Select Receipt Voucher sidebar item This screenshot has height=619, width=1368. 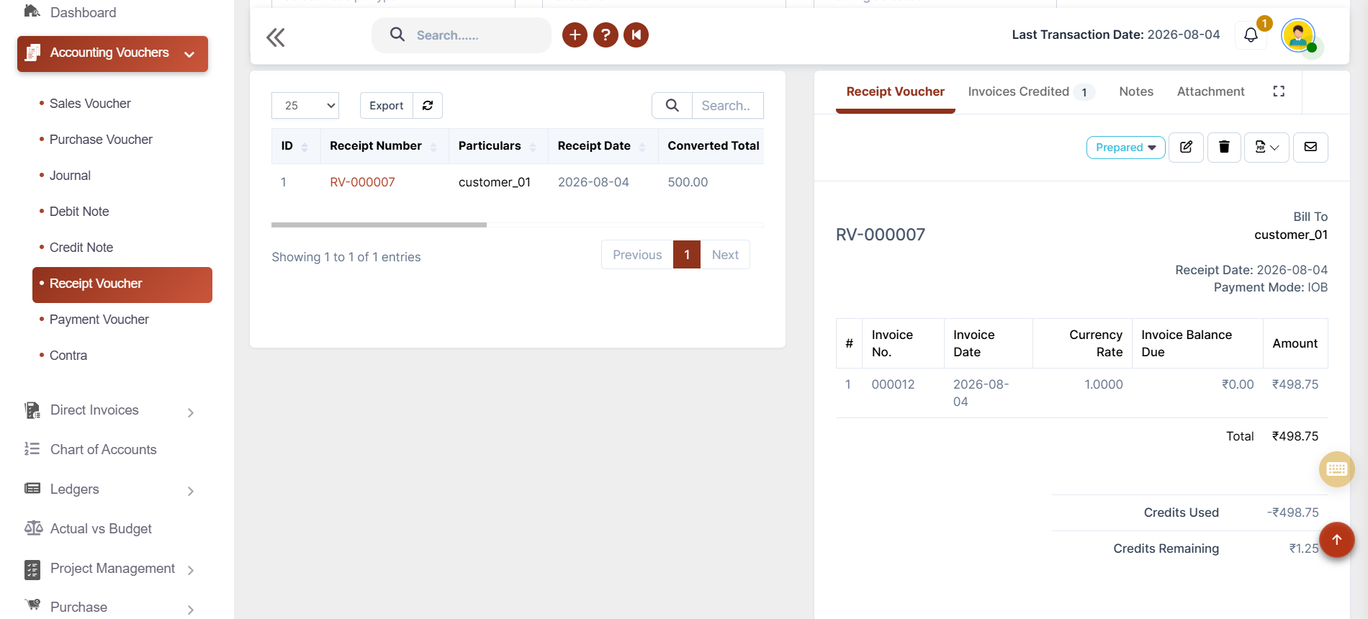click(122, 285)
